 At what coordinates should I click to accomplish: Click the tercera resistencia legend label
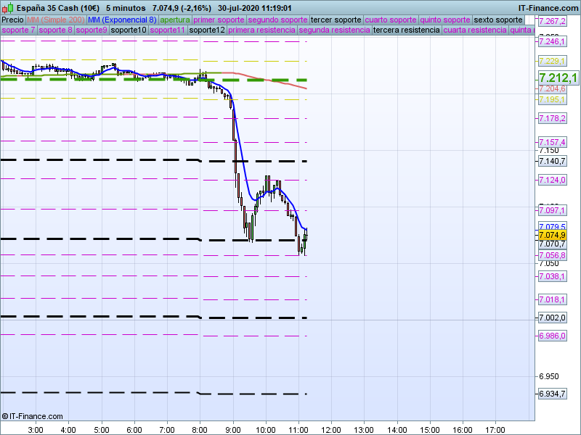click(406, 30)
